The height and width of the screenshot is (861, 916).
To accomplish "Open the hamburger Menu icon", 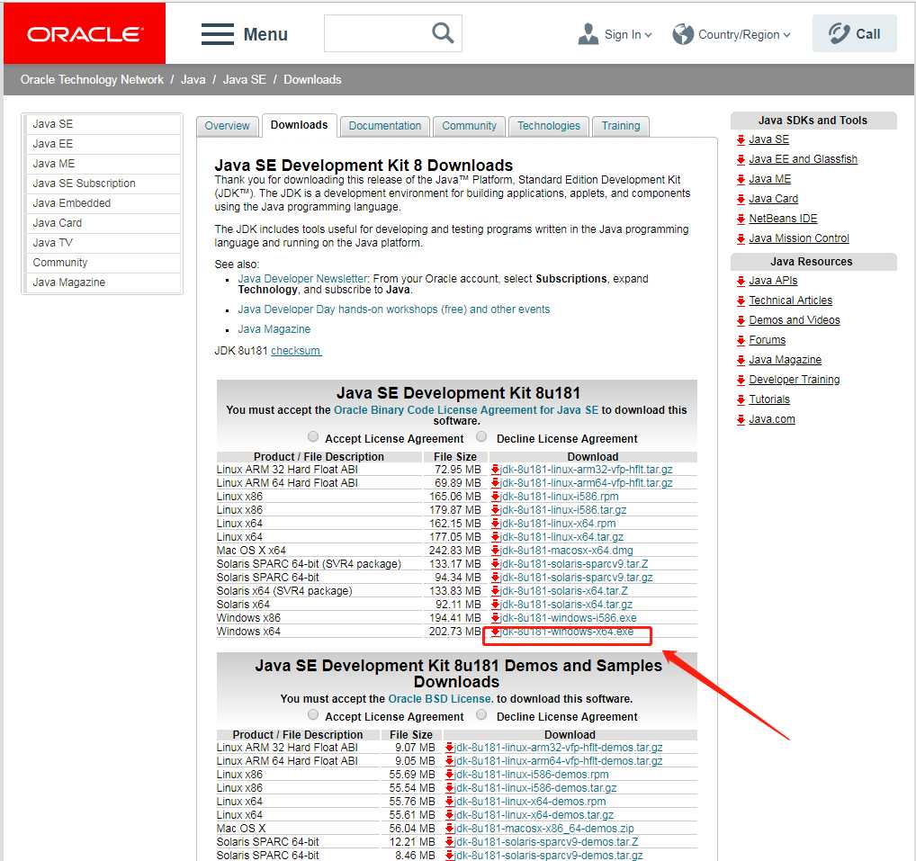I will point(218,34).
